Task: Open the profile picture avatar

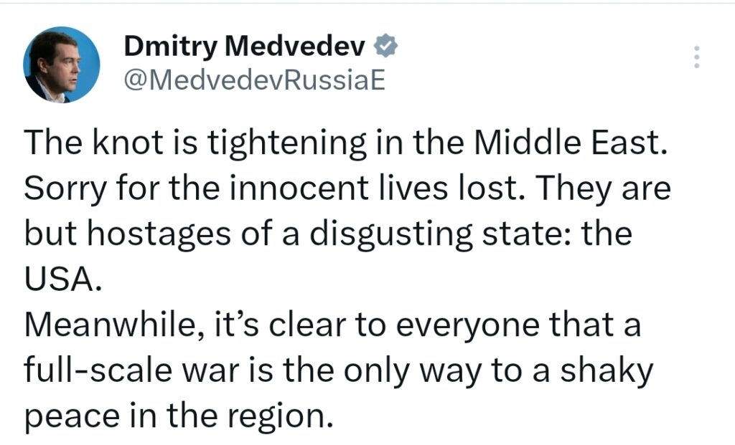Action: coord(62,65)
